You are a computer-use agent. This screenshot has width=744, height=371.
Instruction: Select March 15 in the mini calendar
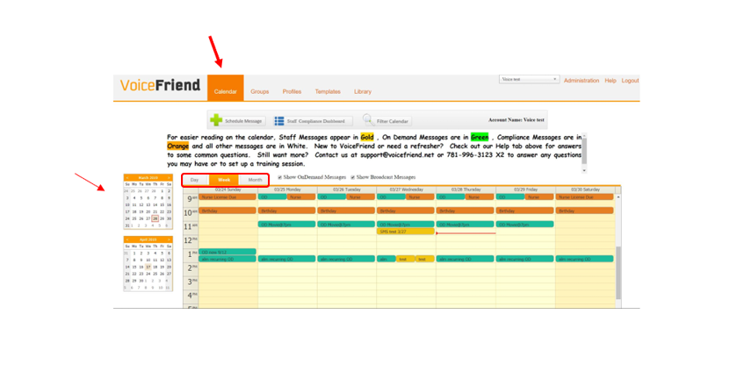coord(163,204)
